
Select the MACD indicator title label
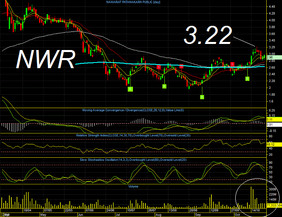133,110
